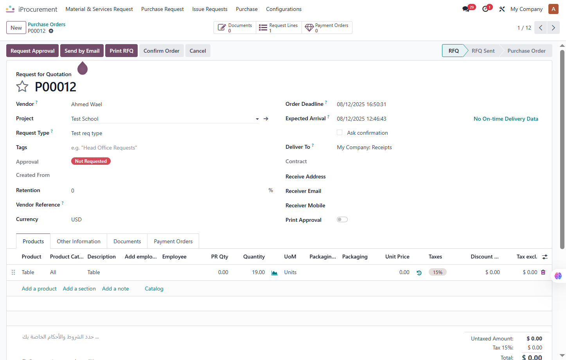Open the Request Lines smart button
This screenshot has width=566, height=360.
[x=279, y=28]
